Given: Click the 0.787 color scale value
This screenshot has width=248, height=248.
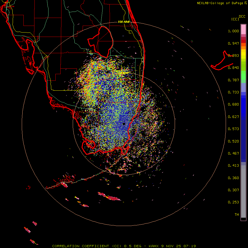Looking at the screenshot, I should pos(233,80).
